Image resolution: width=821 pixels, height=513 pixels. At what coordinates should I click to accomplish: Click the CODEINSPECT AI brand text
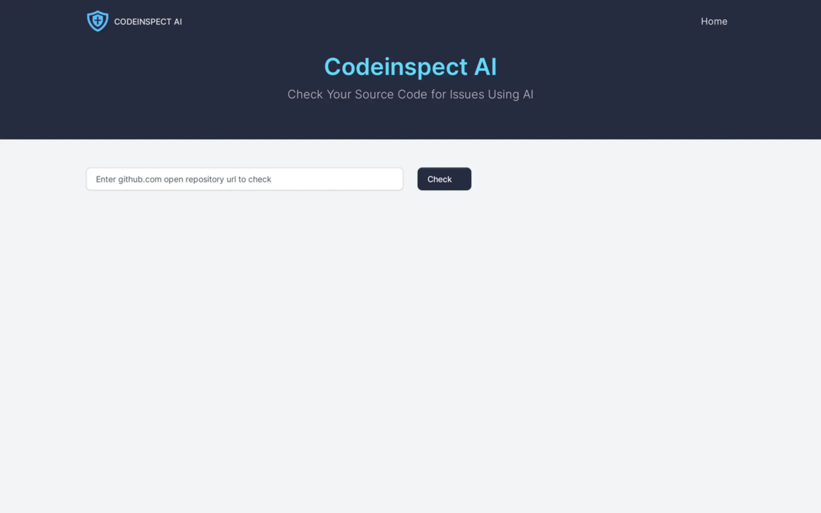[148, 22]
